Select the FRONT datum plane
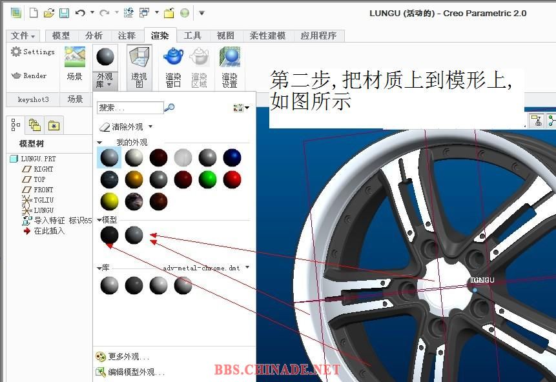This screenshot has width=556, height=382. pyautogui.click(x=38, y=190)
